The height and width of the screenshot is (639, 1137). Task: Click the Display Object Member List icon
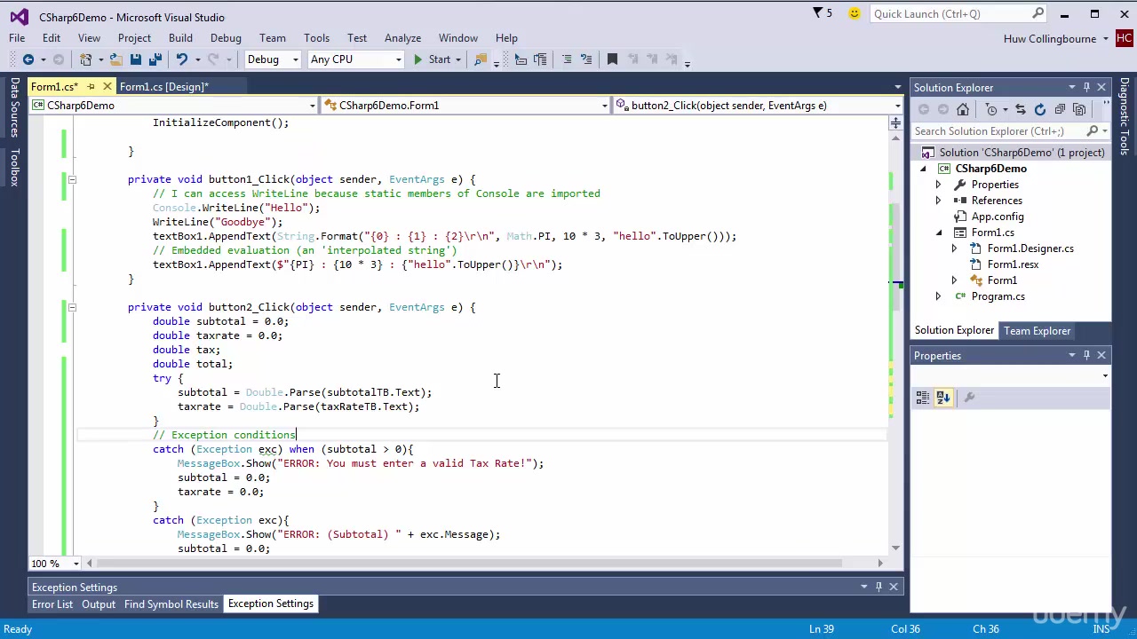521,59
